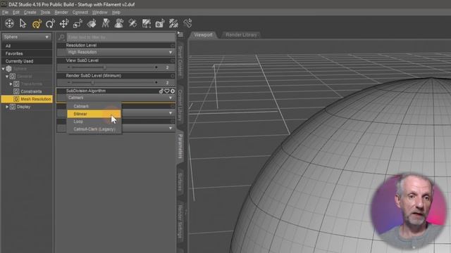Open the Edit menu
The height and width of the screenshot is (253, 451).
pyautogui.click(x=16, y=13)
